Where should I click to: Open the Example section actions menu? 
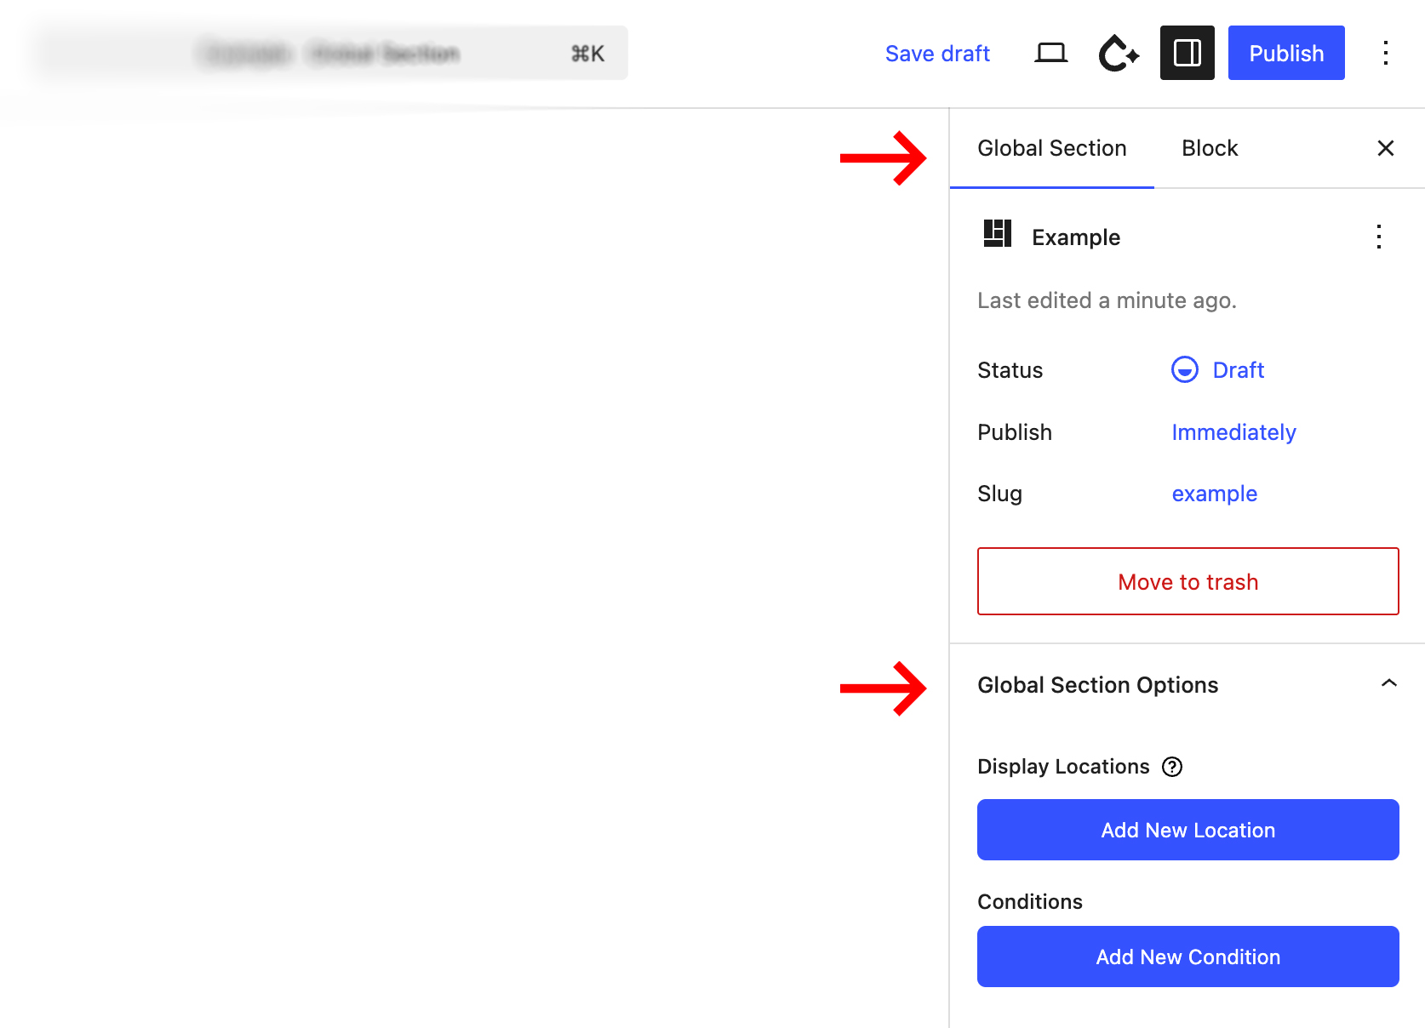point(1378,237)
